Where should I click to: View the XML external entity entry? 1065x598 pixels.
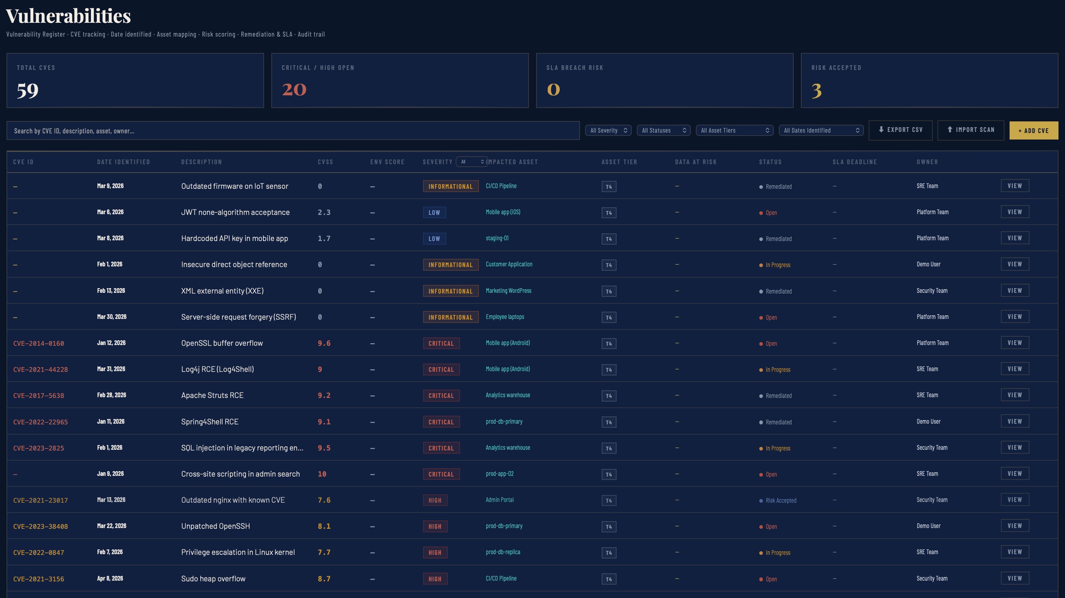tap(1015, 290)
